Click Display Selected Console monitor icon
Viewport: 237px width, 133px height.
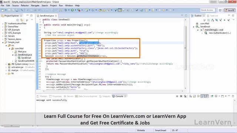[216, 96]
